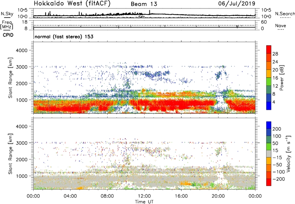Pick the yellow-orange -50 to -15 Velocity segment
The height and width of the screenshot is (204, 295).
pos(269,161)
